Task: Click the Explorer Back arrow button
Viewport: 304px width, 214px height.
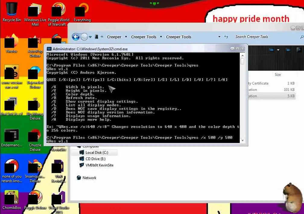Action: click(x=76, y=37)
